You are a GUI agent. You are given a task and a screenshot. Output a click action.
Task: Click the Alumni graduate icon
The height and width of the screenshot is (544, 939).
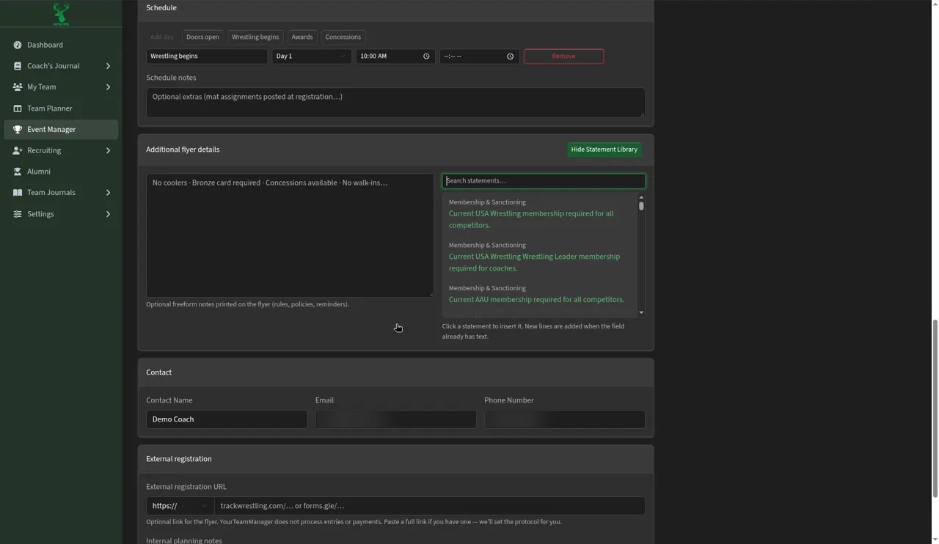pyautogui.click(x=18, y=172)
